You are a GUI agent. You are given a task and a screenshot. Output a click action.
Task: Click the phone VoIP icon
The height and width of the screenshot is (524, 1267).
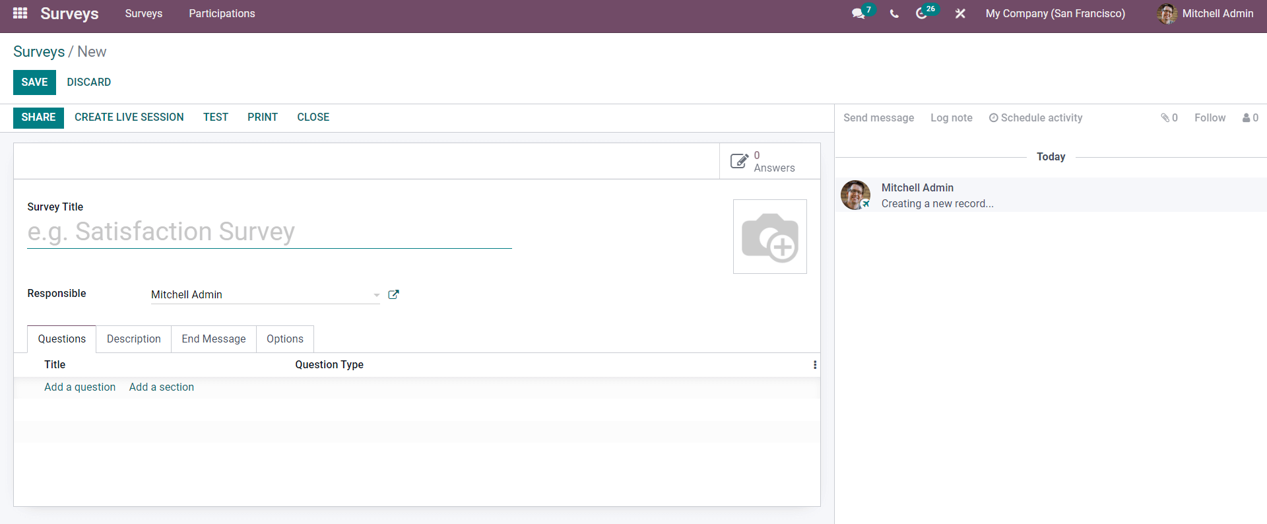(x=894, y=13)
